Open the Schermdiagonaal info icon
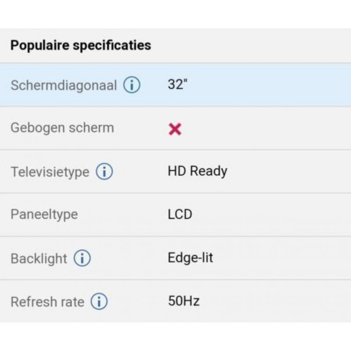The width and height of the screenshot is (351, 351). tap(132, 85)
